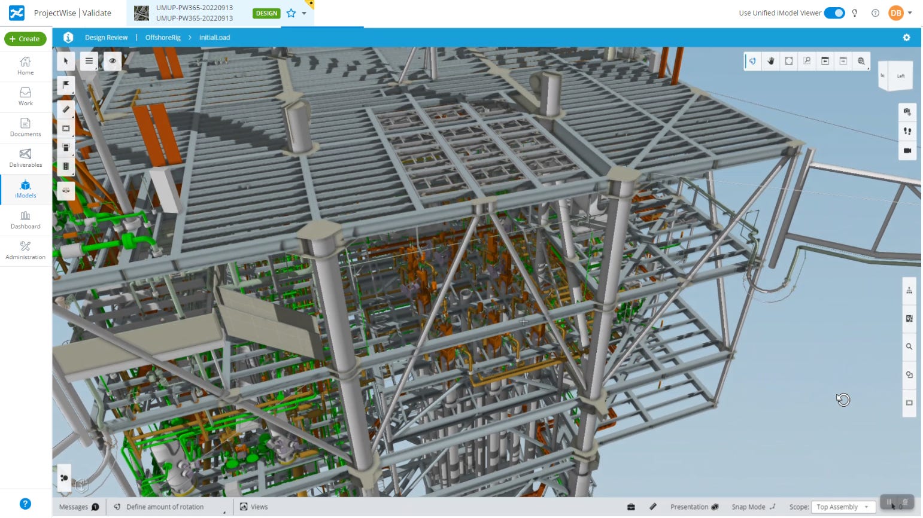Activate the walk footsteps tool
Image resolution: width=923 pixels, height=518 pixels.
(907, 131)
